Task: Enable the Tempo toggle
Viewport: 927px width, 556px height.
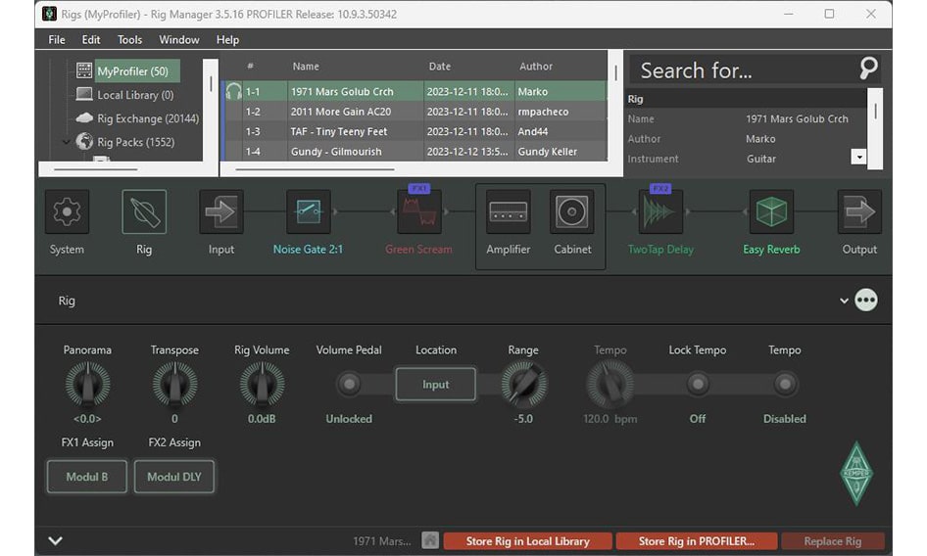Action: coord(784,385)
